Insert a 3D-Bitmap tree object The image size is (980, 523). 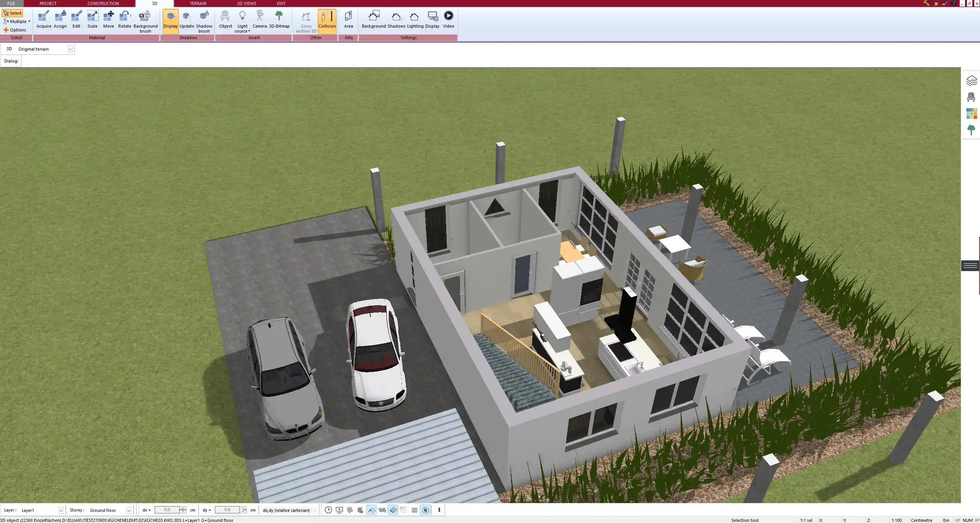pos(279,20)
